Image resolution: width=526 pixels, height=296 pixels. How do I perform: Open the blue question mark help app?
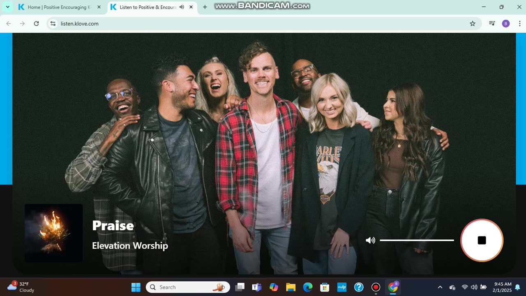pos(359,287)
